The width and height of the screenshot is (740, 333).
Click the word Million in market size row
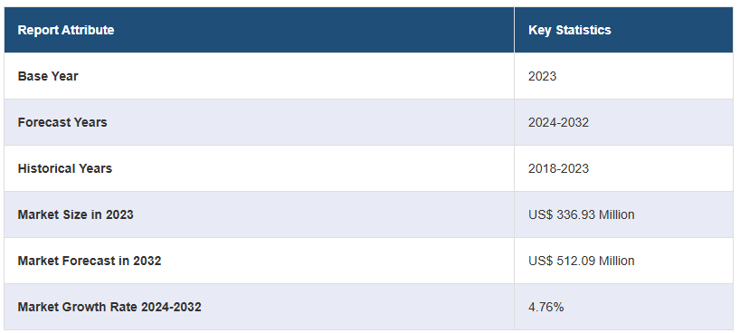click(616, 215)
